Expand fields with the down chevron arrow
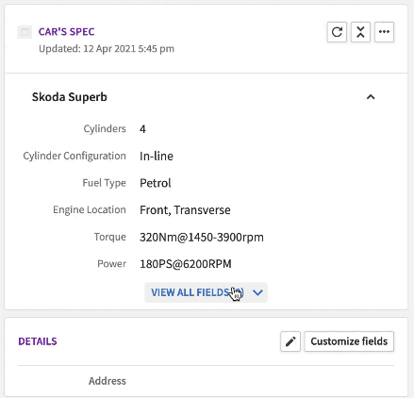The width and height of the screenshot is (414, 398). (257, 292)
